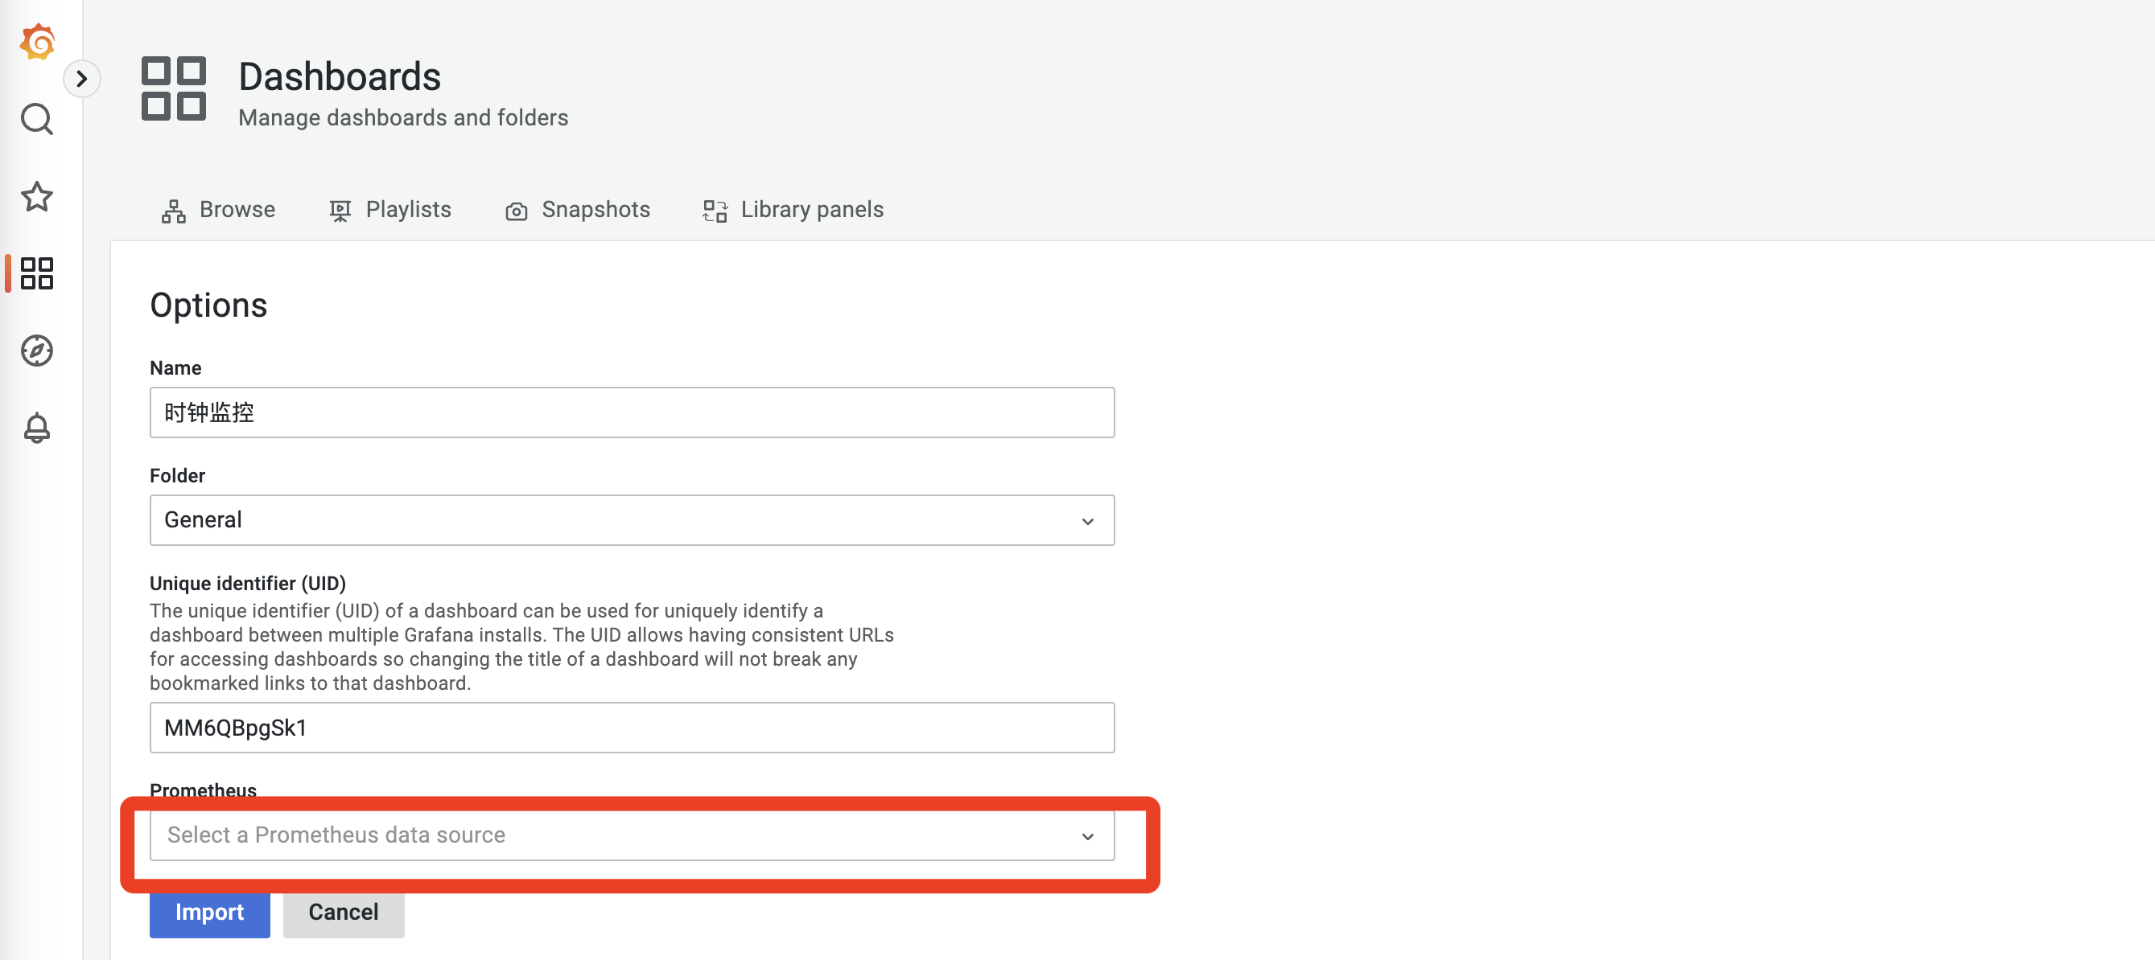This screenshot has height=960, width=2155.
Task: Switch to the Snapshots tab
Action: (x=577, y=210)
